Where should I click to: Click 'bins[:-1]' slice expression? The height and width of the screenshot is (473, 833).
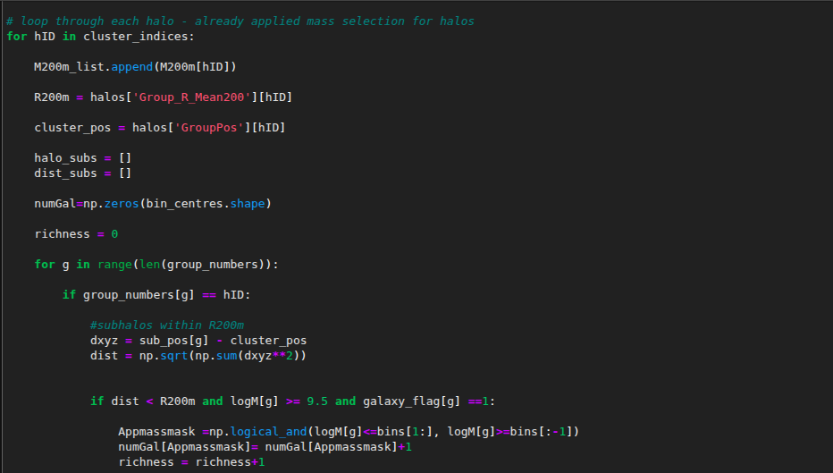click(541, 432)
